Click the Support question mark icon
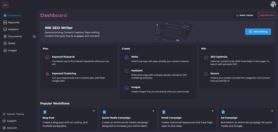 4,121
